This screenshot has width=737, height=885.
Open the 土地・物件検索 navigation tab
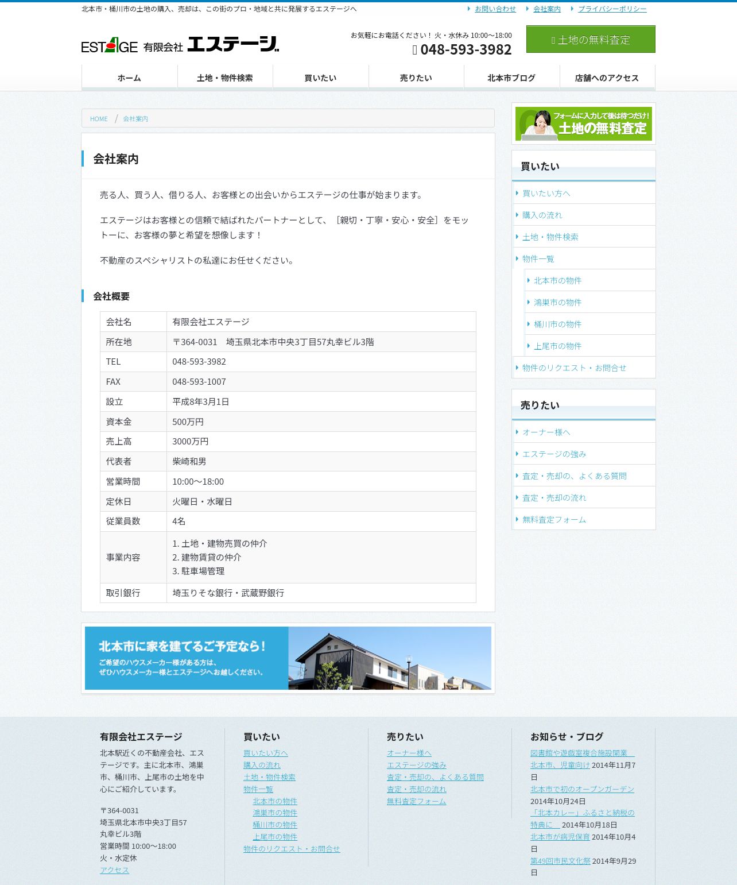click(x=225, y=78)
